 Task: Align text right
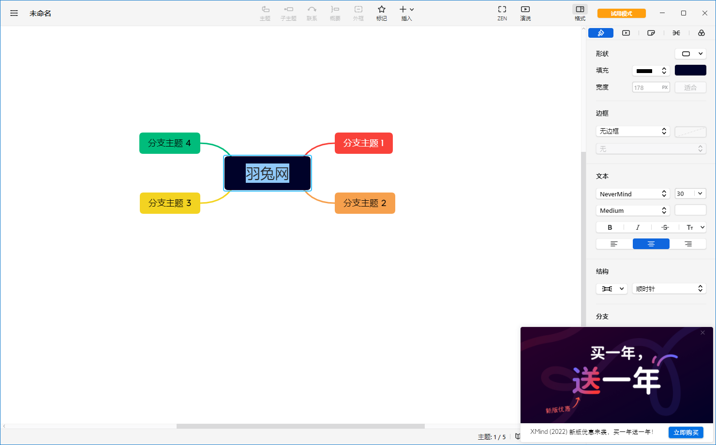point(688,244)
